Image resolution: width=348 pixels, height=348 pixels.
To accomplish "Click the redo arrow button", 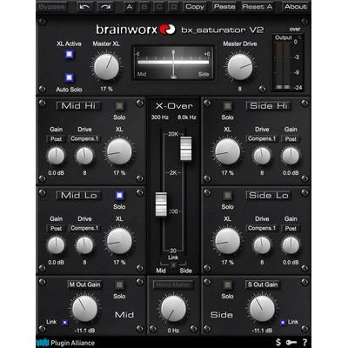I will point(105,6).
